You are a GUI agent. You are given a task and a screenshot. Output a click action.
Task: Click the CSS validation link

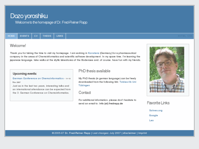[x=190, y=36]
